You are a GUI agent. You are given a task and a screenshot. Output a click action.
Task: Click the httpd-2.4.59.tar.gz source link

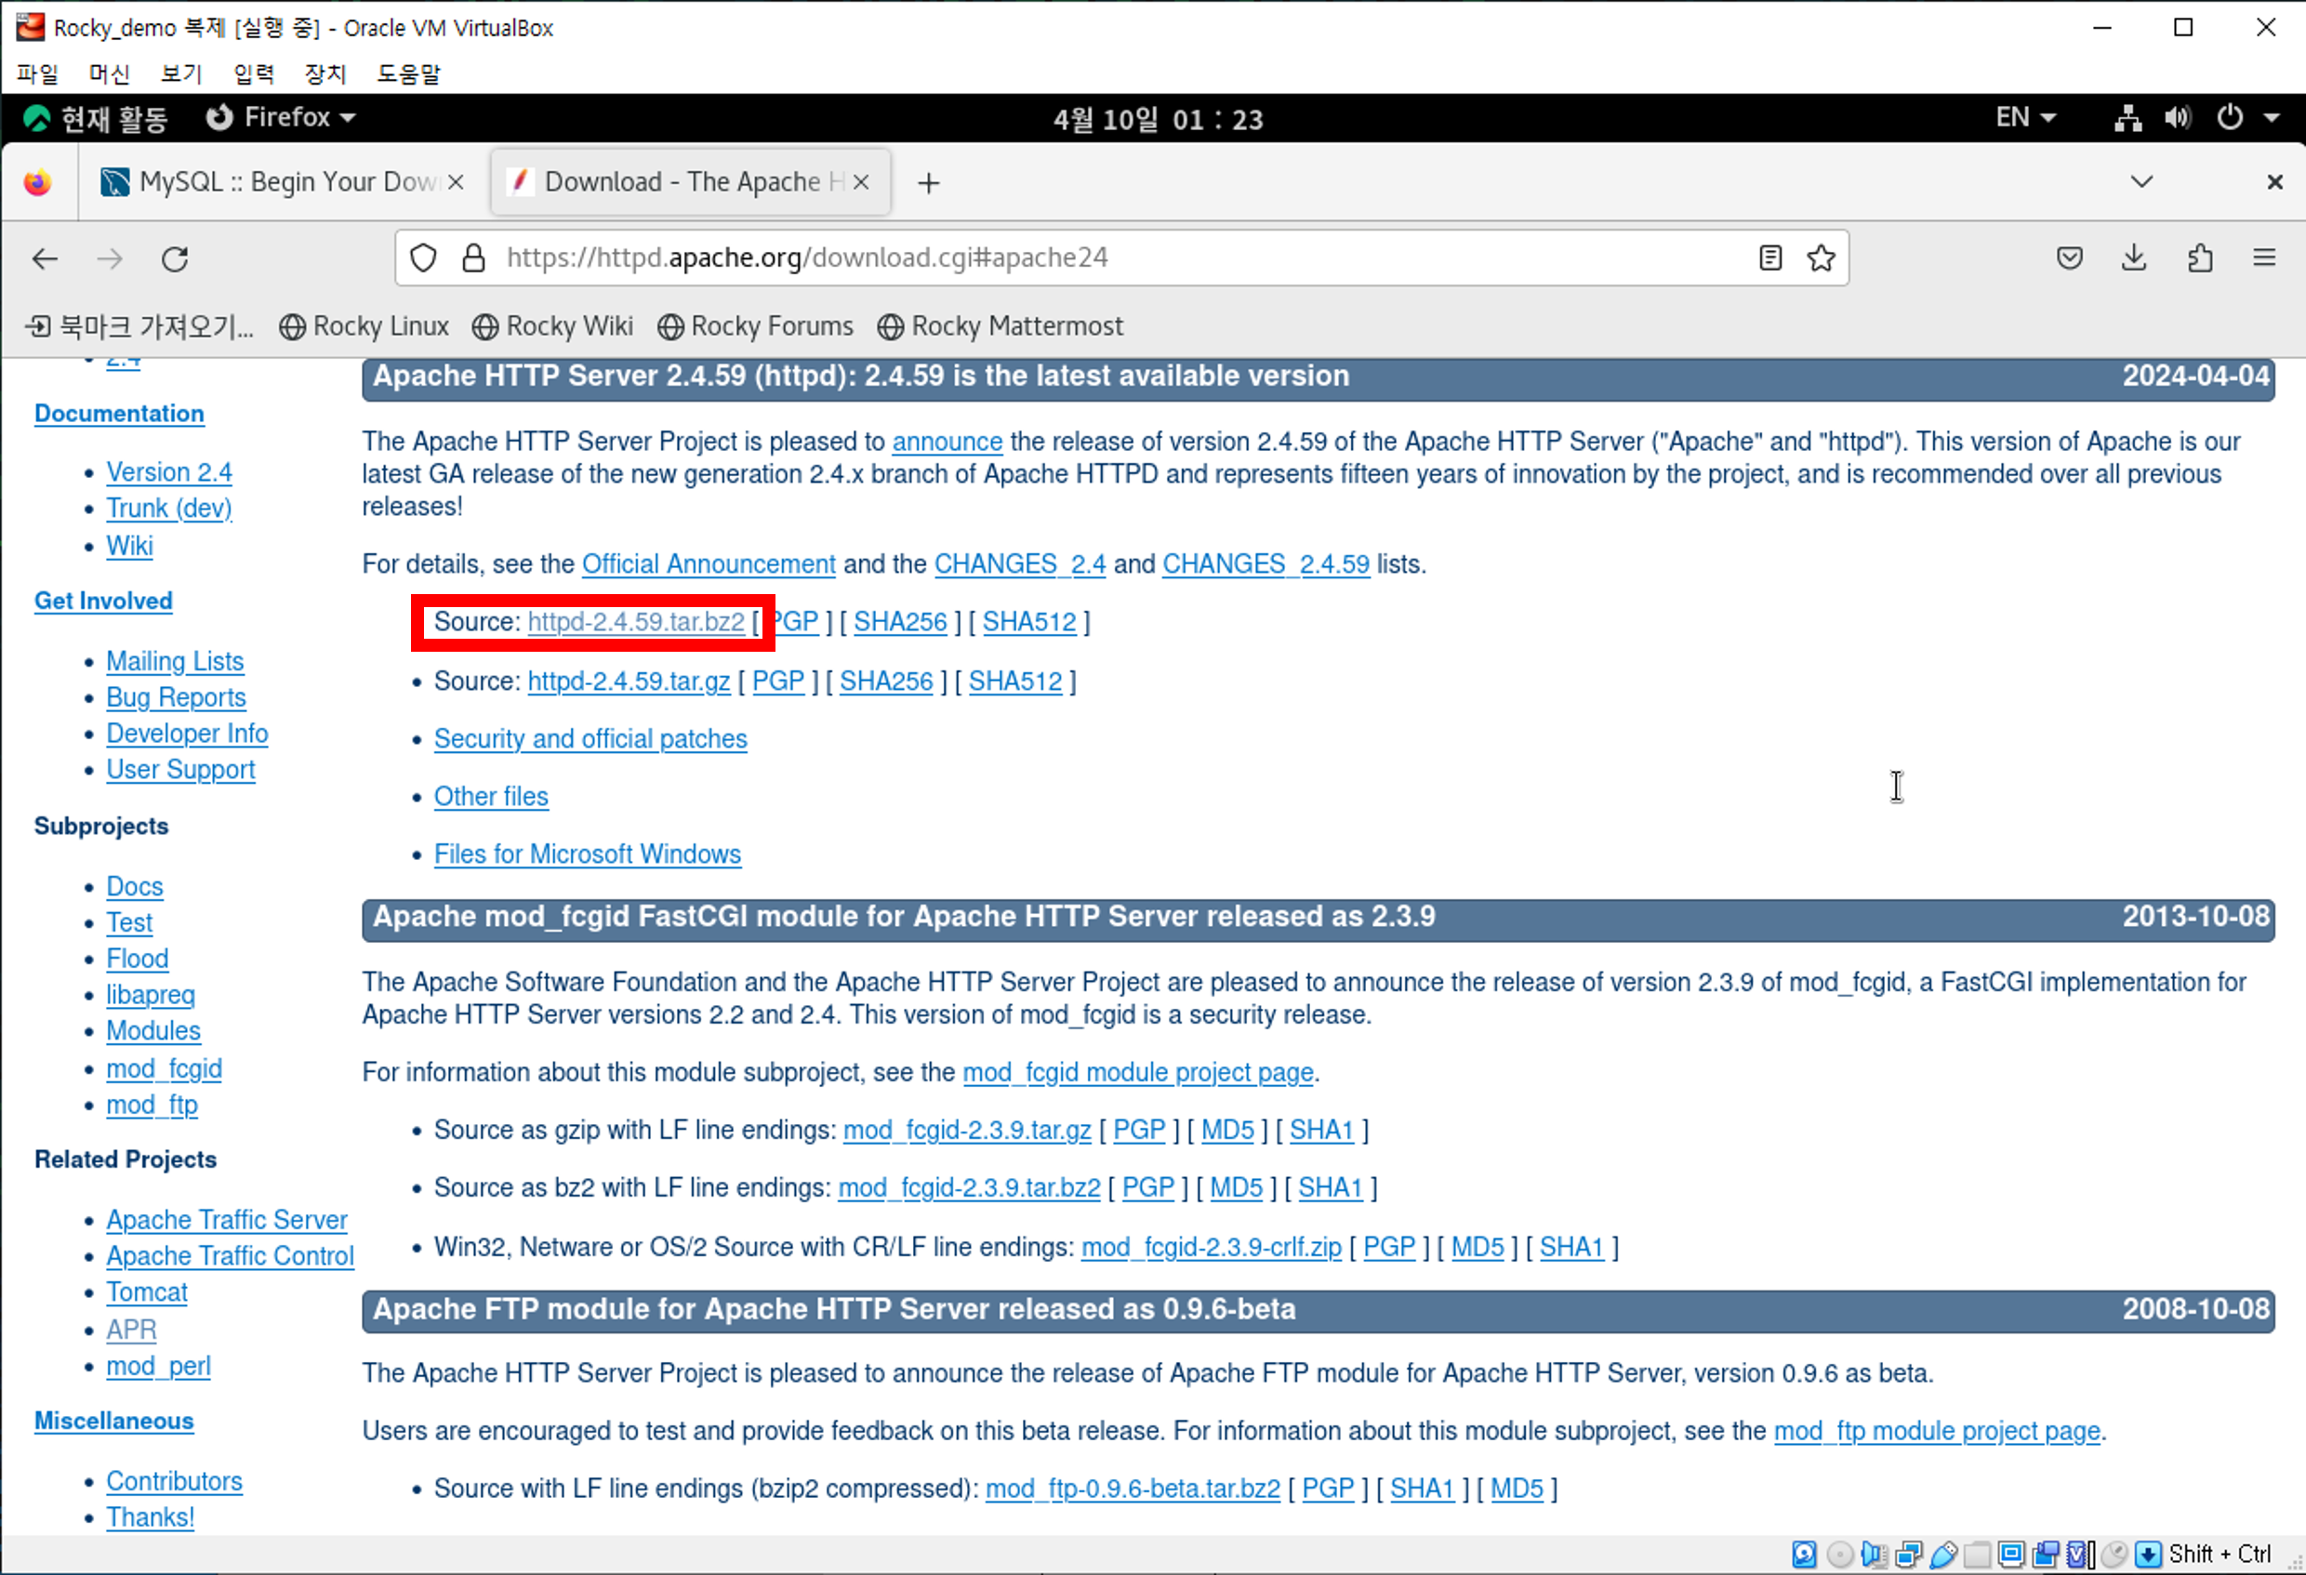(628, 682)
